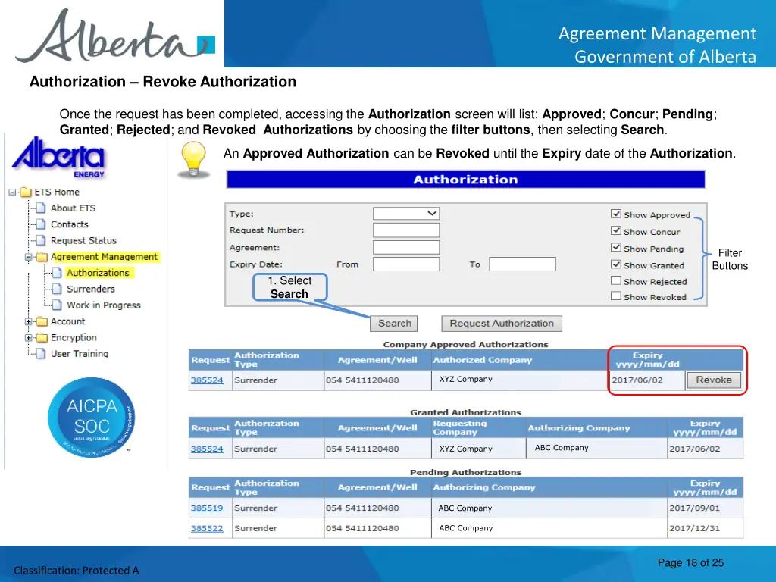
Task: Click the Request Status page icon
Action: 42,240
